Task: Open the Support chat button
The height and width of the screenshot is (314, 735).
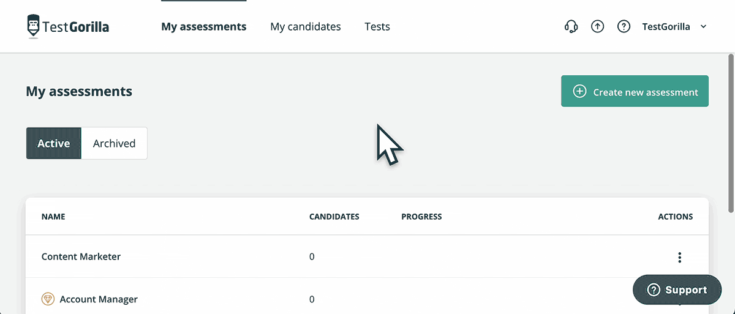Action: (x=677, y=290)
